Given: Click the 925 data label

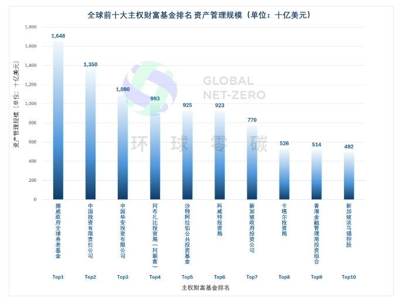Looking at the screenshot, I should 187,105.
